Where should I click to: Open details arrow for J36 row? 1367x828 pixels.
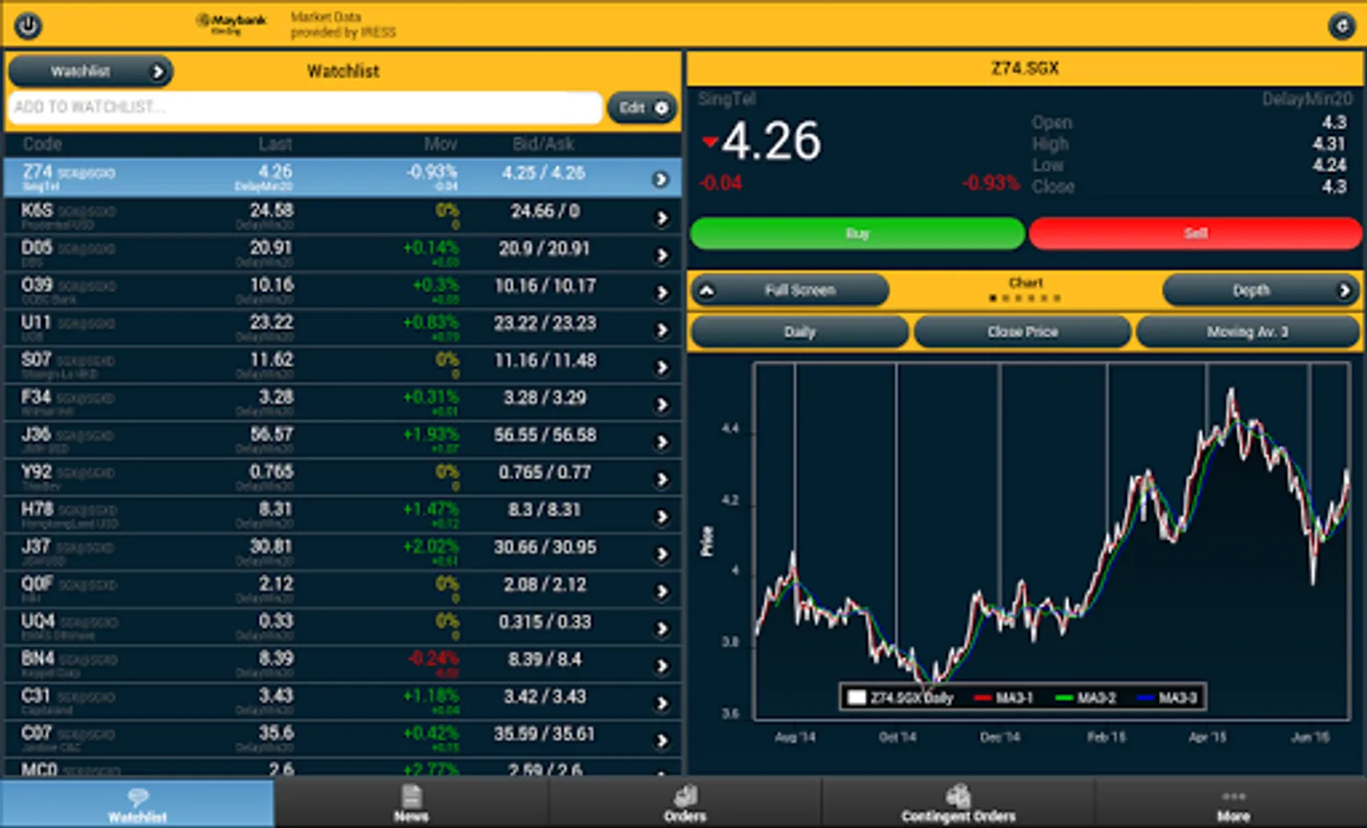(x=661, y=442)
